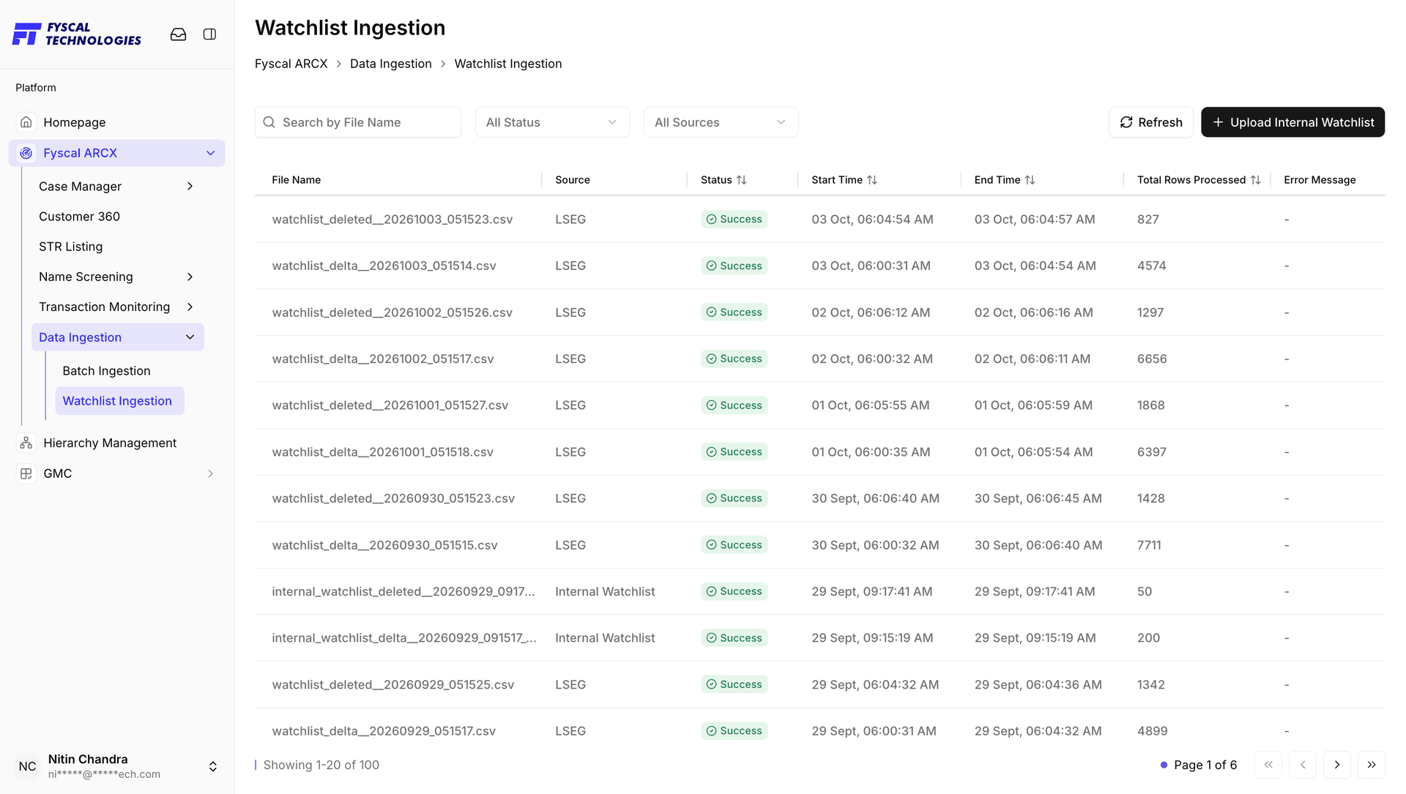Expand the GMC menu chevron
The width and height of the screenshot is (1406, 794).
point(210,473)
